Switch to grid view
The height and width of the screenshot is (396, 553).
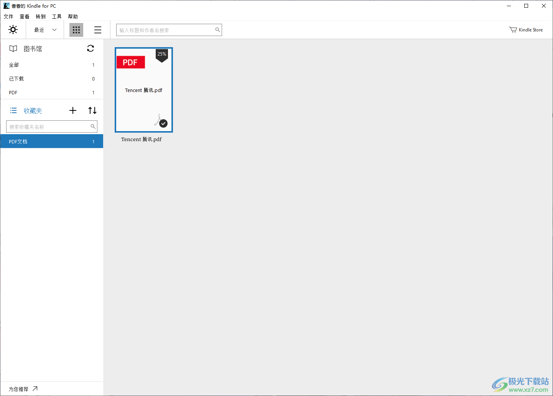pyautogui.click(x=76, y=30)
